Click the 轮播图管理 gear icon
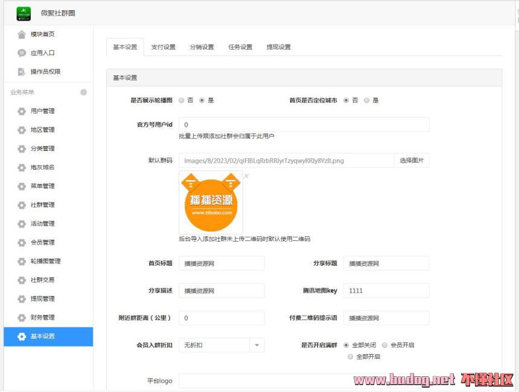The image size is (519, 392). coord(22,262)
